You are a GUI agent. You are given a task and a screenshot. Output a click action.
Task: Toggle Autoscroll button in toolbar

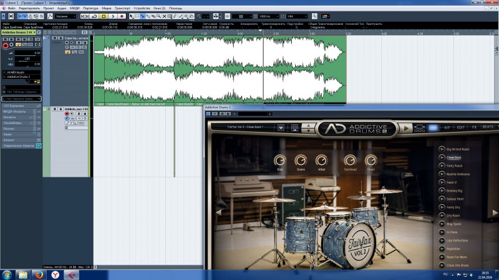coord(216,16)
